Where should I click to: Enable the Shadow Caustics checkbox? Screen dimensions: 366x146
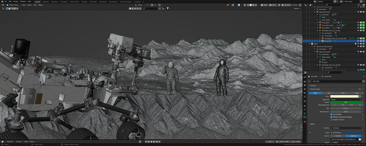coord(331,120)
